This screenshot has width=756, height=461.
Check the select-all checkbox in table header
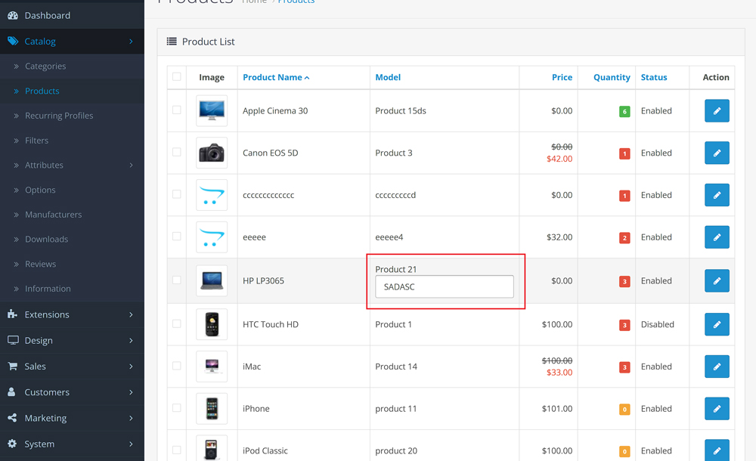coord(177,76)
